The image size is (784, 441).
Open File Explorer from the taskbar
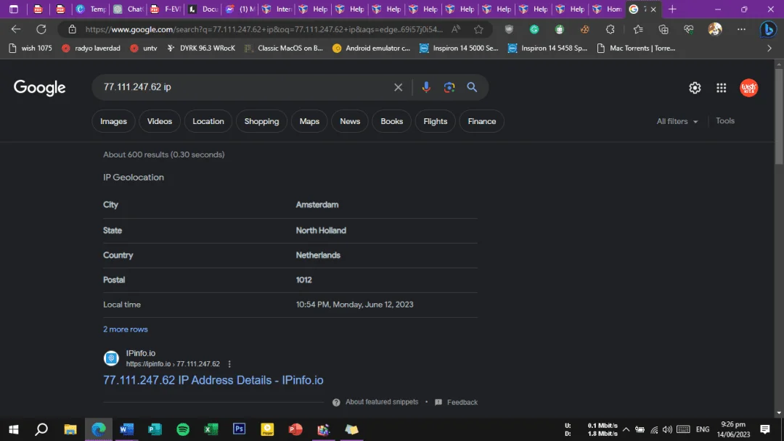coord(70,429)
